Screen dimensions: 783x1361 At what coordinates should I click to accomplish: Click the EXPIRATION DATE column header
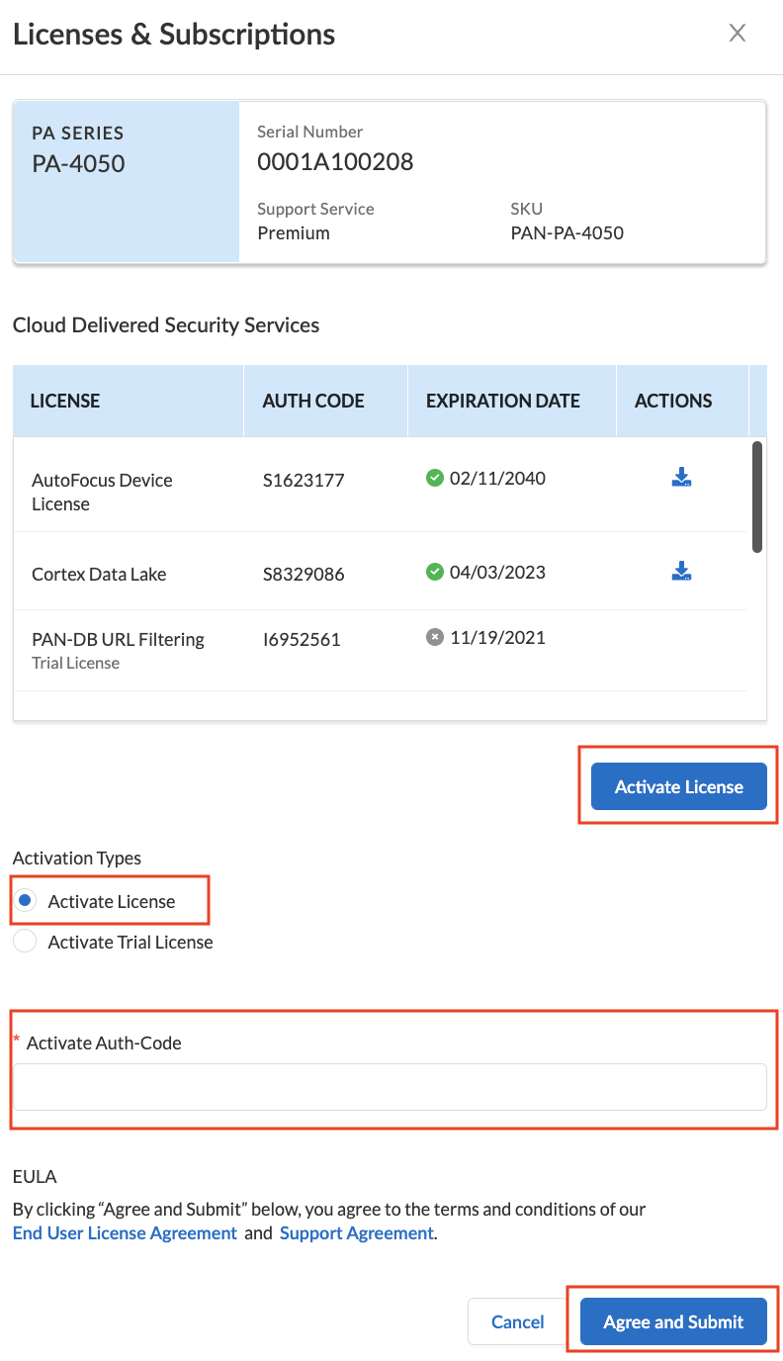coord(503,401)
